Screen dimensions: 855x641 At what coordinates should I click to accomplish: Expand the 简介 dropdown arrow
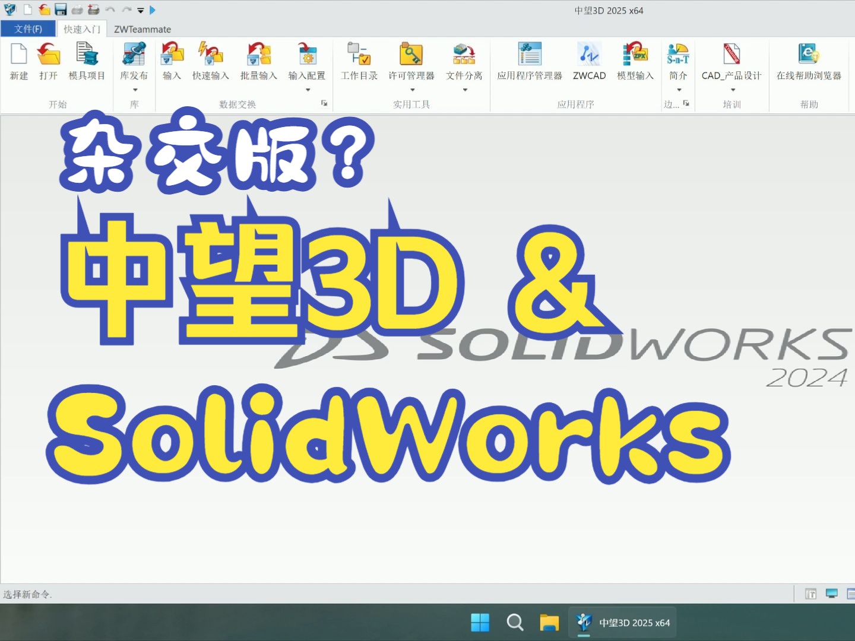coord(679,90)
